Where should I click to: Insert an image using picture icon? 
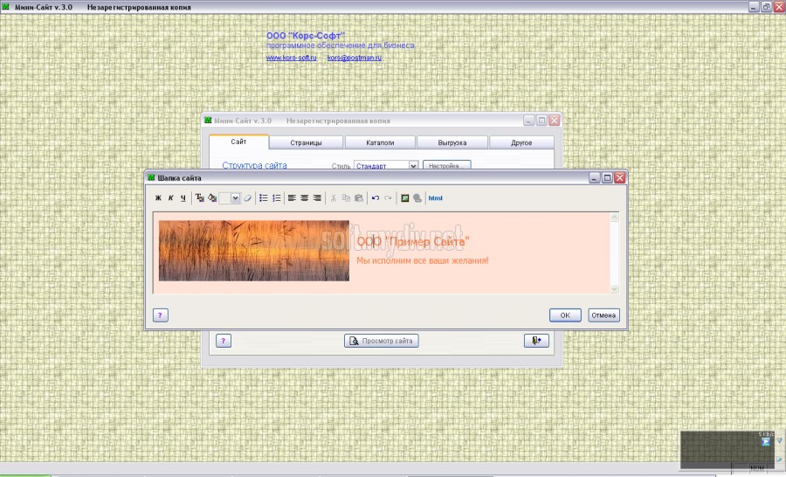click(x=404, y=198)
